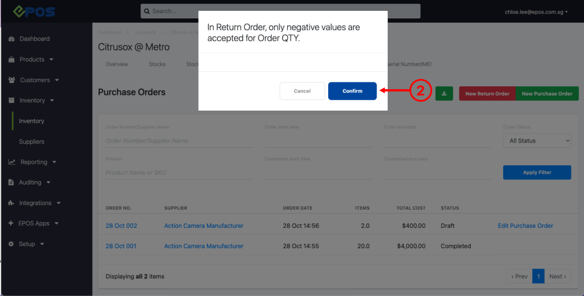Click the Completed start date field
The image size is (584, 296).
pyautogui.click(x=318, y=172)
